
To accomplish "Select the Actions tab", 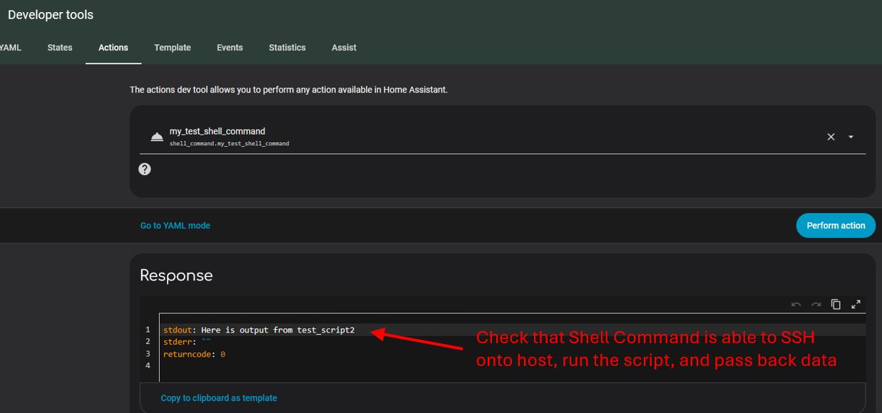I will [113, 48].
